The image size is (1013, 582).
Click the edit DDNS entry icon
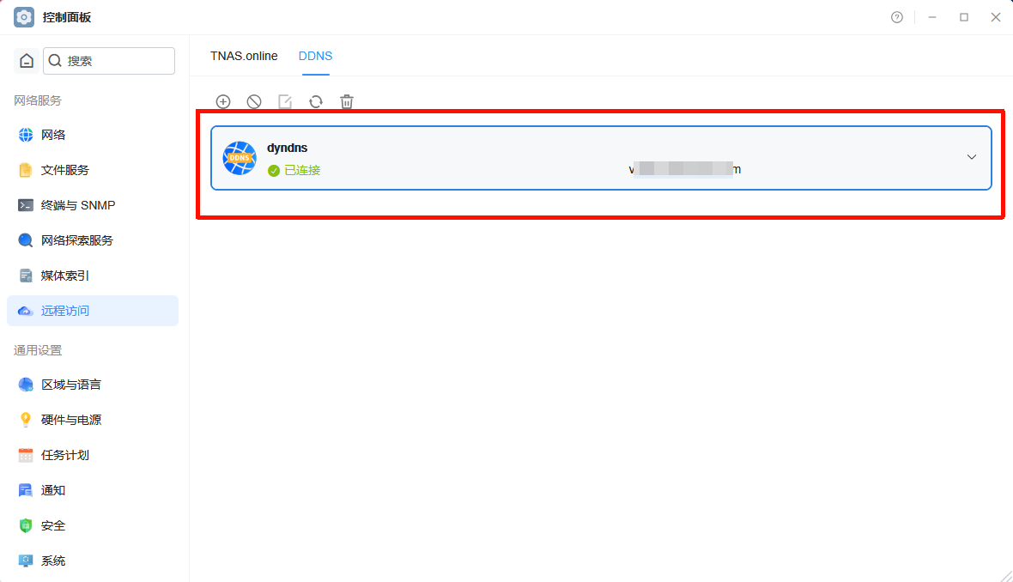coord(285,101)
